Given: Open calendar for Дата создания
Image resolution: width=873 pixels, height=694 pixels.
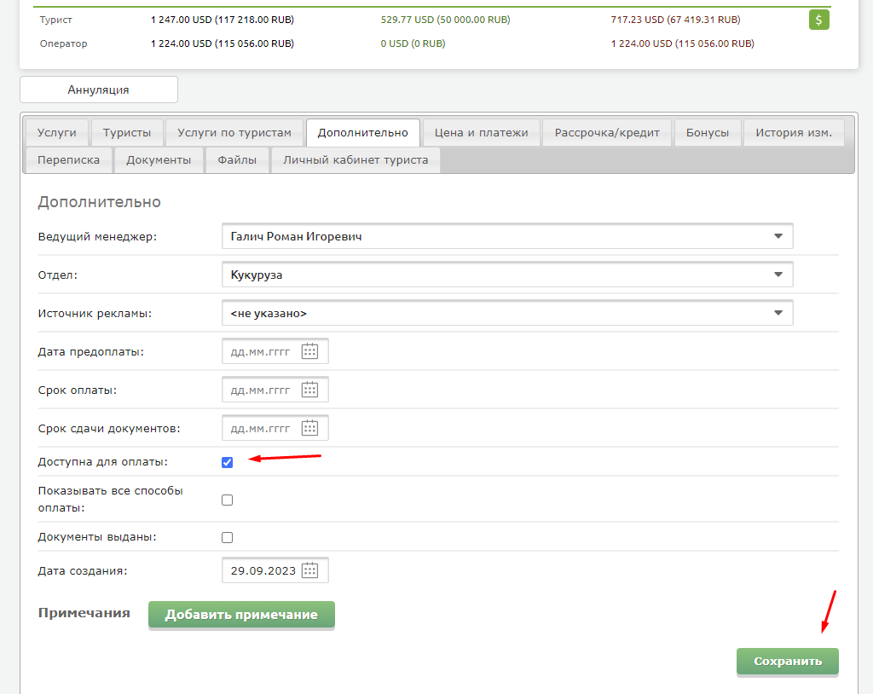Looking at the screenshot, I should [x=309, y=570].
